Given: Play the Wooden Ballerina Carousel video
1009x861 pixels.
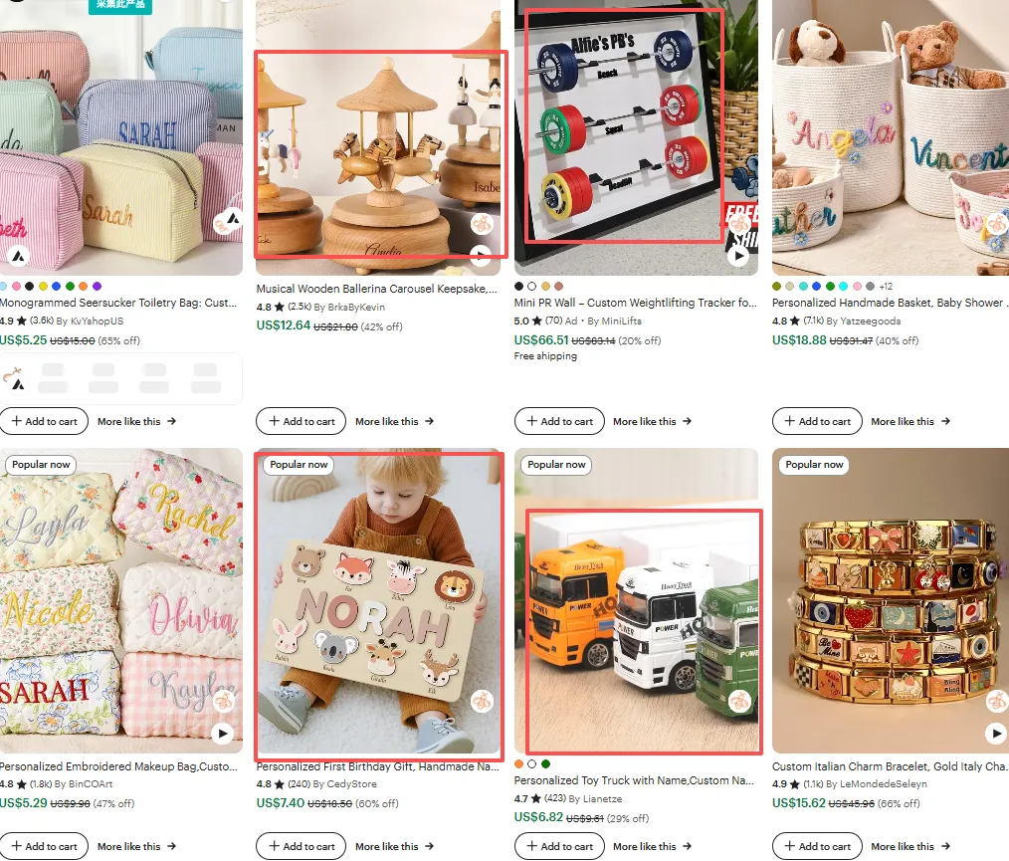Looking at the screenshot, I should [x=480, y=256].
